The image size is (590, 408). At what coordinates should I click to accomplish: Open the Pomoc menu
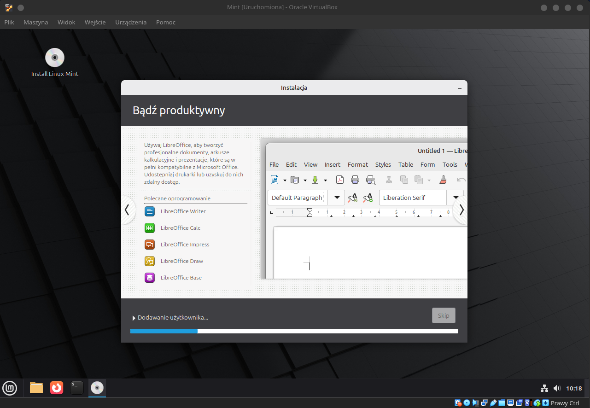pos(166,22)
